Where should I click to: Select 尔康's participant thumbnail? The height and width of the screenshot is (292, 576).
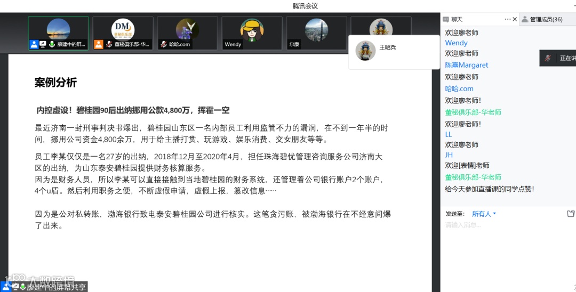pos(316,33)
